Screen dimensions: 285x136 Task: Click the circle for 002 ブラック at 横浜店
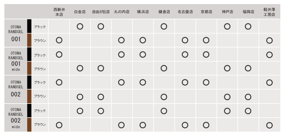point(143,82)
